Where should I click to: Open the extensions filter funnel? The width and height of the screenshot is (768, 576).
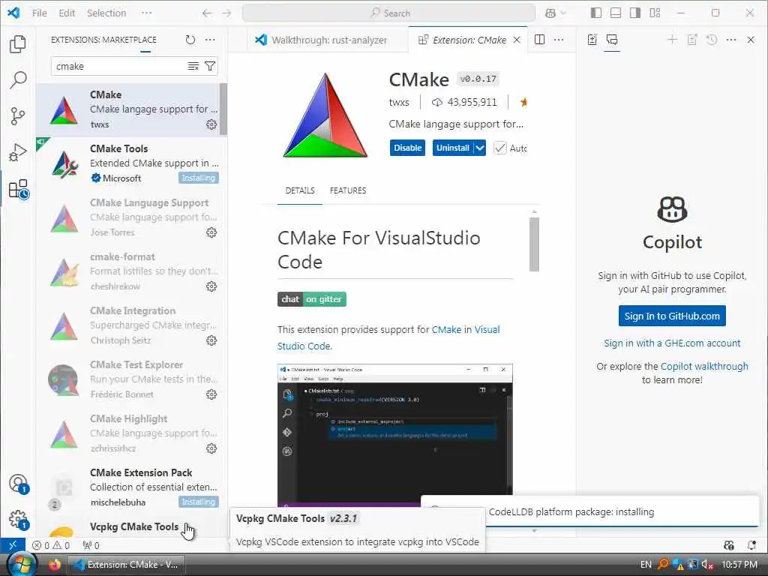(210, 66)
